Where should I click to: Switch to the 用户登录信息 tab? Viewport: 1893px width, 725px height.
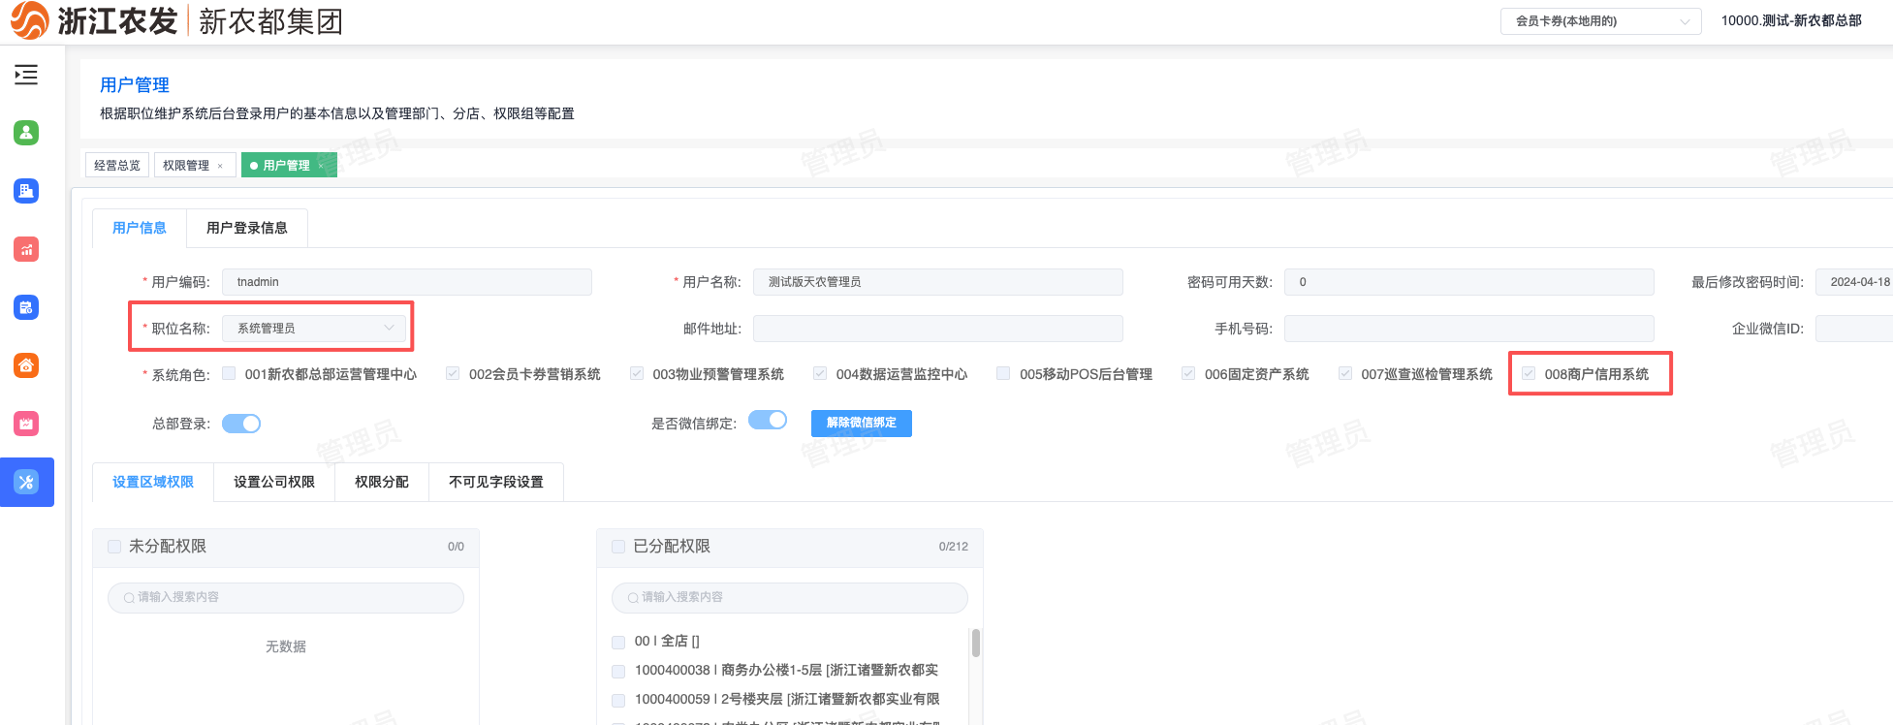point(247,228)
